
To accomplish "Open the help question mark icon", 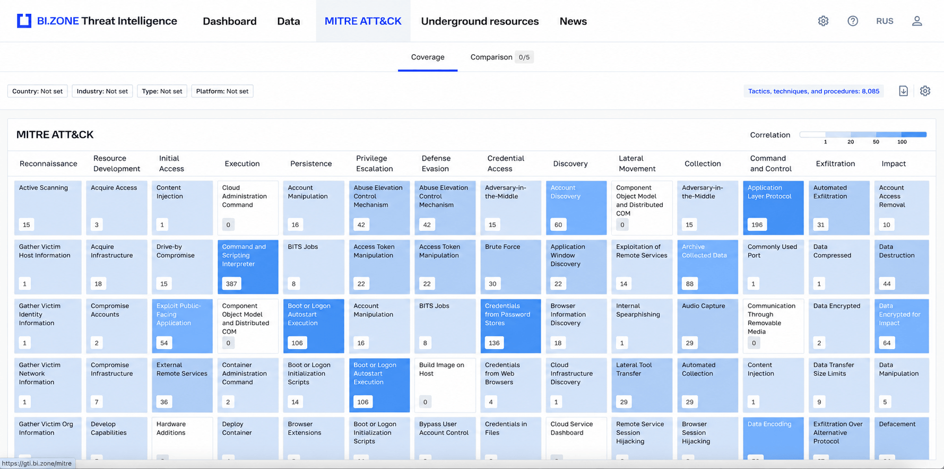I will pos(853,21).
